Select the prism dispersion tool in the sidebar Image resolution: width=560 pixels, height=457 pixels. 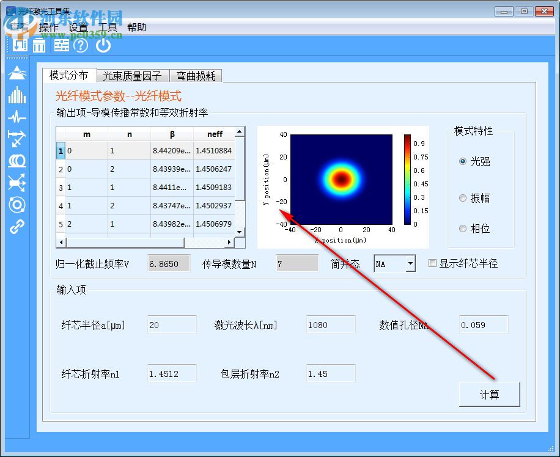point(17,72)
